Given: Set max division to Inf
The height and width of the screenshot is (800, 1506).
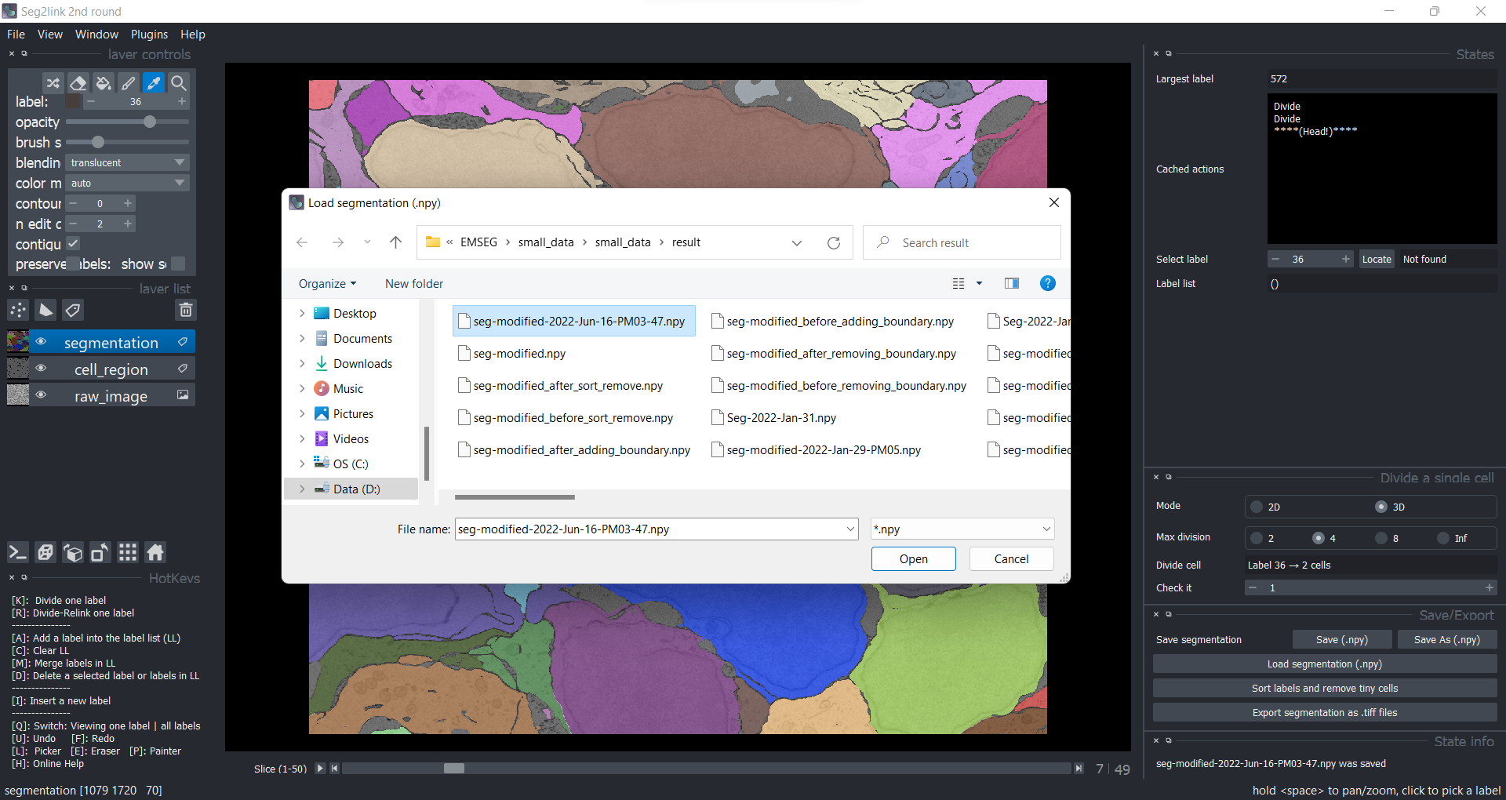Looking at the screenshot, I should 1443,538.
